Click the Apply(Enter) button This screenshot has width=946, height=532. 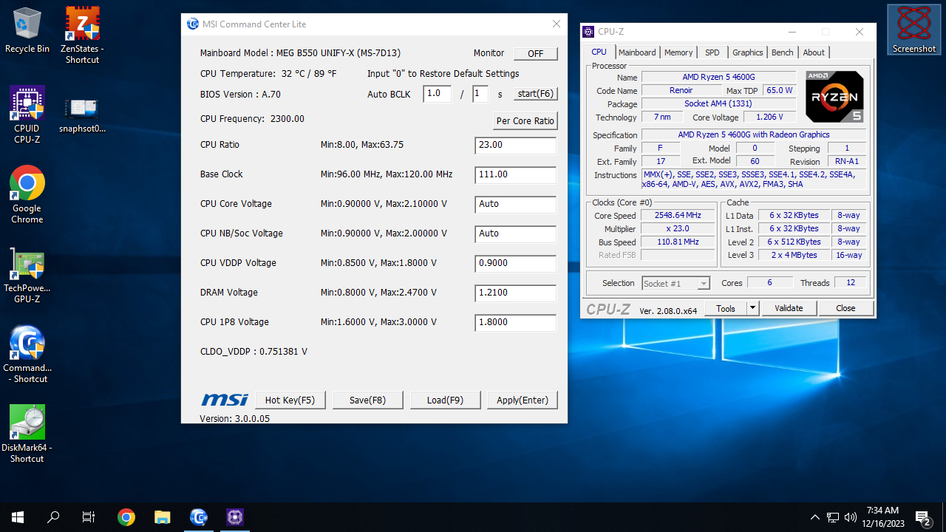click(x=523, y=400)
